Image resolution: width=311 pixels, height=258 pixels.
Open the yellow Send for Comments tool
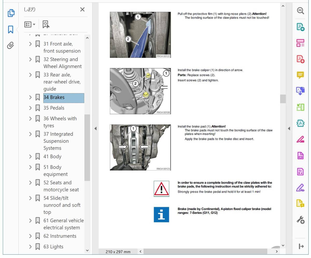tap(300, 203)
